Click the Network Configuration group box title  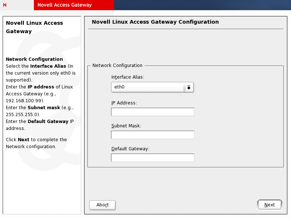pos(117,66)
